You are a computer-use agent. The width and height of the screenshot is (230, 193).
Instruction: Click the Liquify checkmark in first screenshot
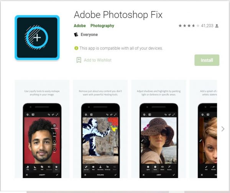pos(57,175)
